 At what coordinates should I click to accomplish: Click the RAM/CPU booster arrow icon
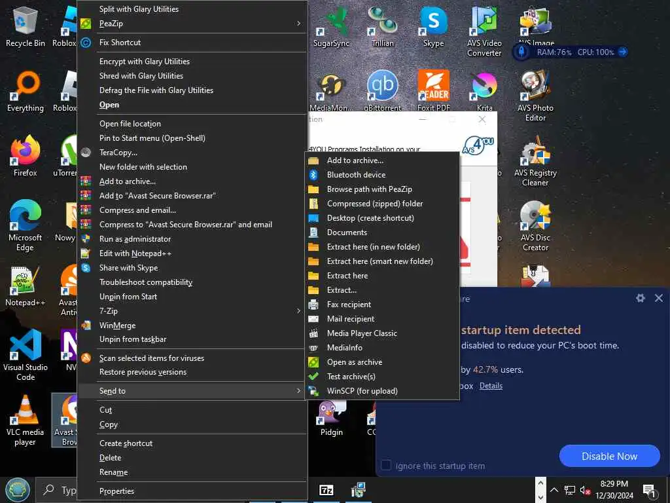[x=623, y=52]
